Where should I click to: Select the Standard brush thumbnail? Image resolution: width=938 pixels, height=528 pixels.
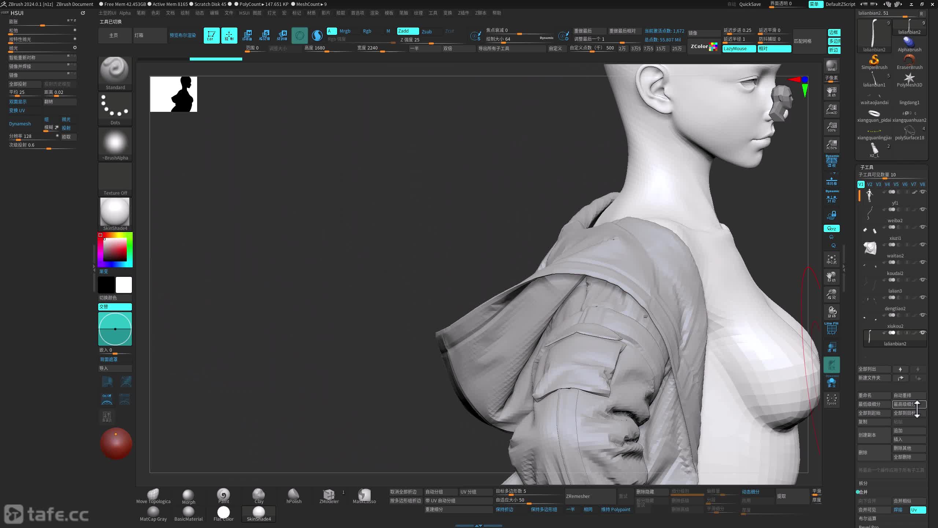[115, 73]
